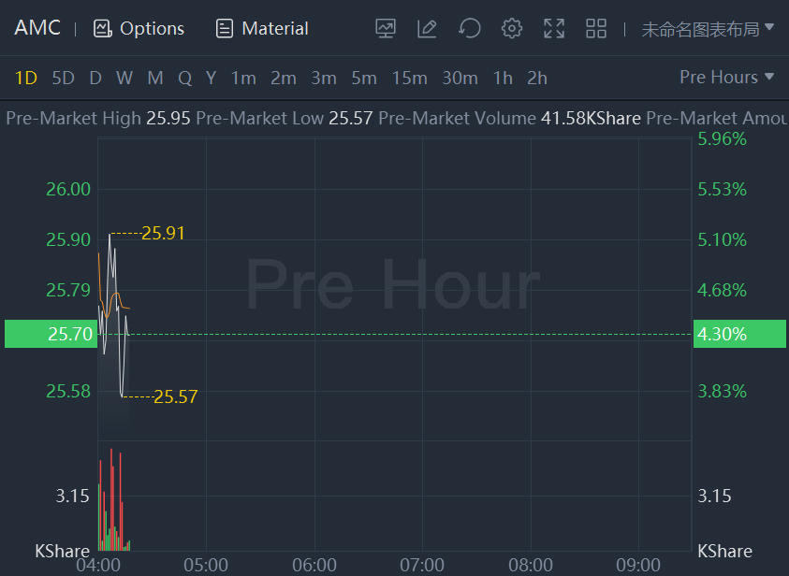Screen dimensions: 789x576
Task: Click the AMC ticker symbol
Action: tap(37, 28)
